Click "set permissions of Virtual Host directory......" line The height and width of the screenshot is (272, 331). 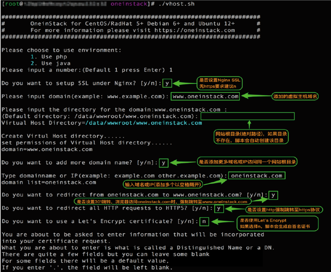pyautogui.click(x=87, y=143)
